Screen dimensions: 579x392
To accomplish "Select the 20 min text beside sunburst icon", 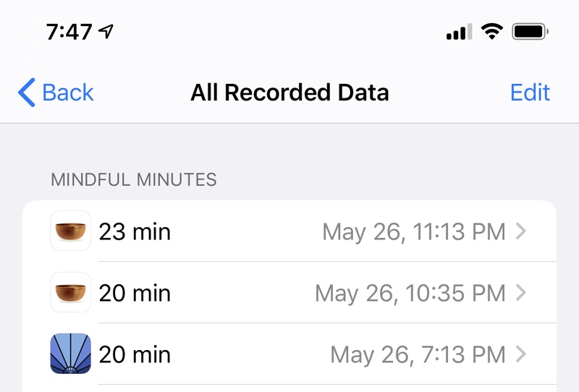I will [x=135, y=354].
